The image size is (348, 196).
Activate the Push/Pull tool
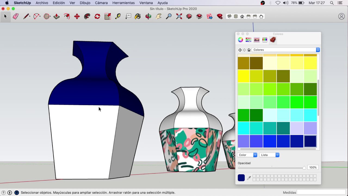[x=57, y=17]
